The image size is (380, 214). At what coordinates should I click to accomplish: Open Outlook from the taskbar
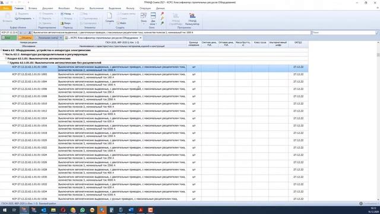tap(43, 210)
